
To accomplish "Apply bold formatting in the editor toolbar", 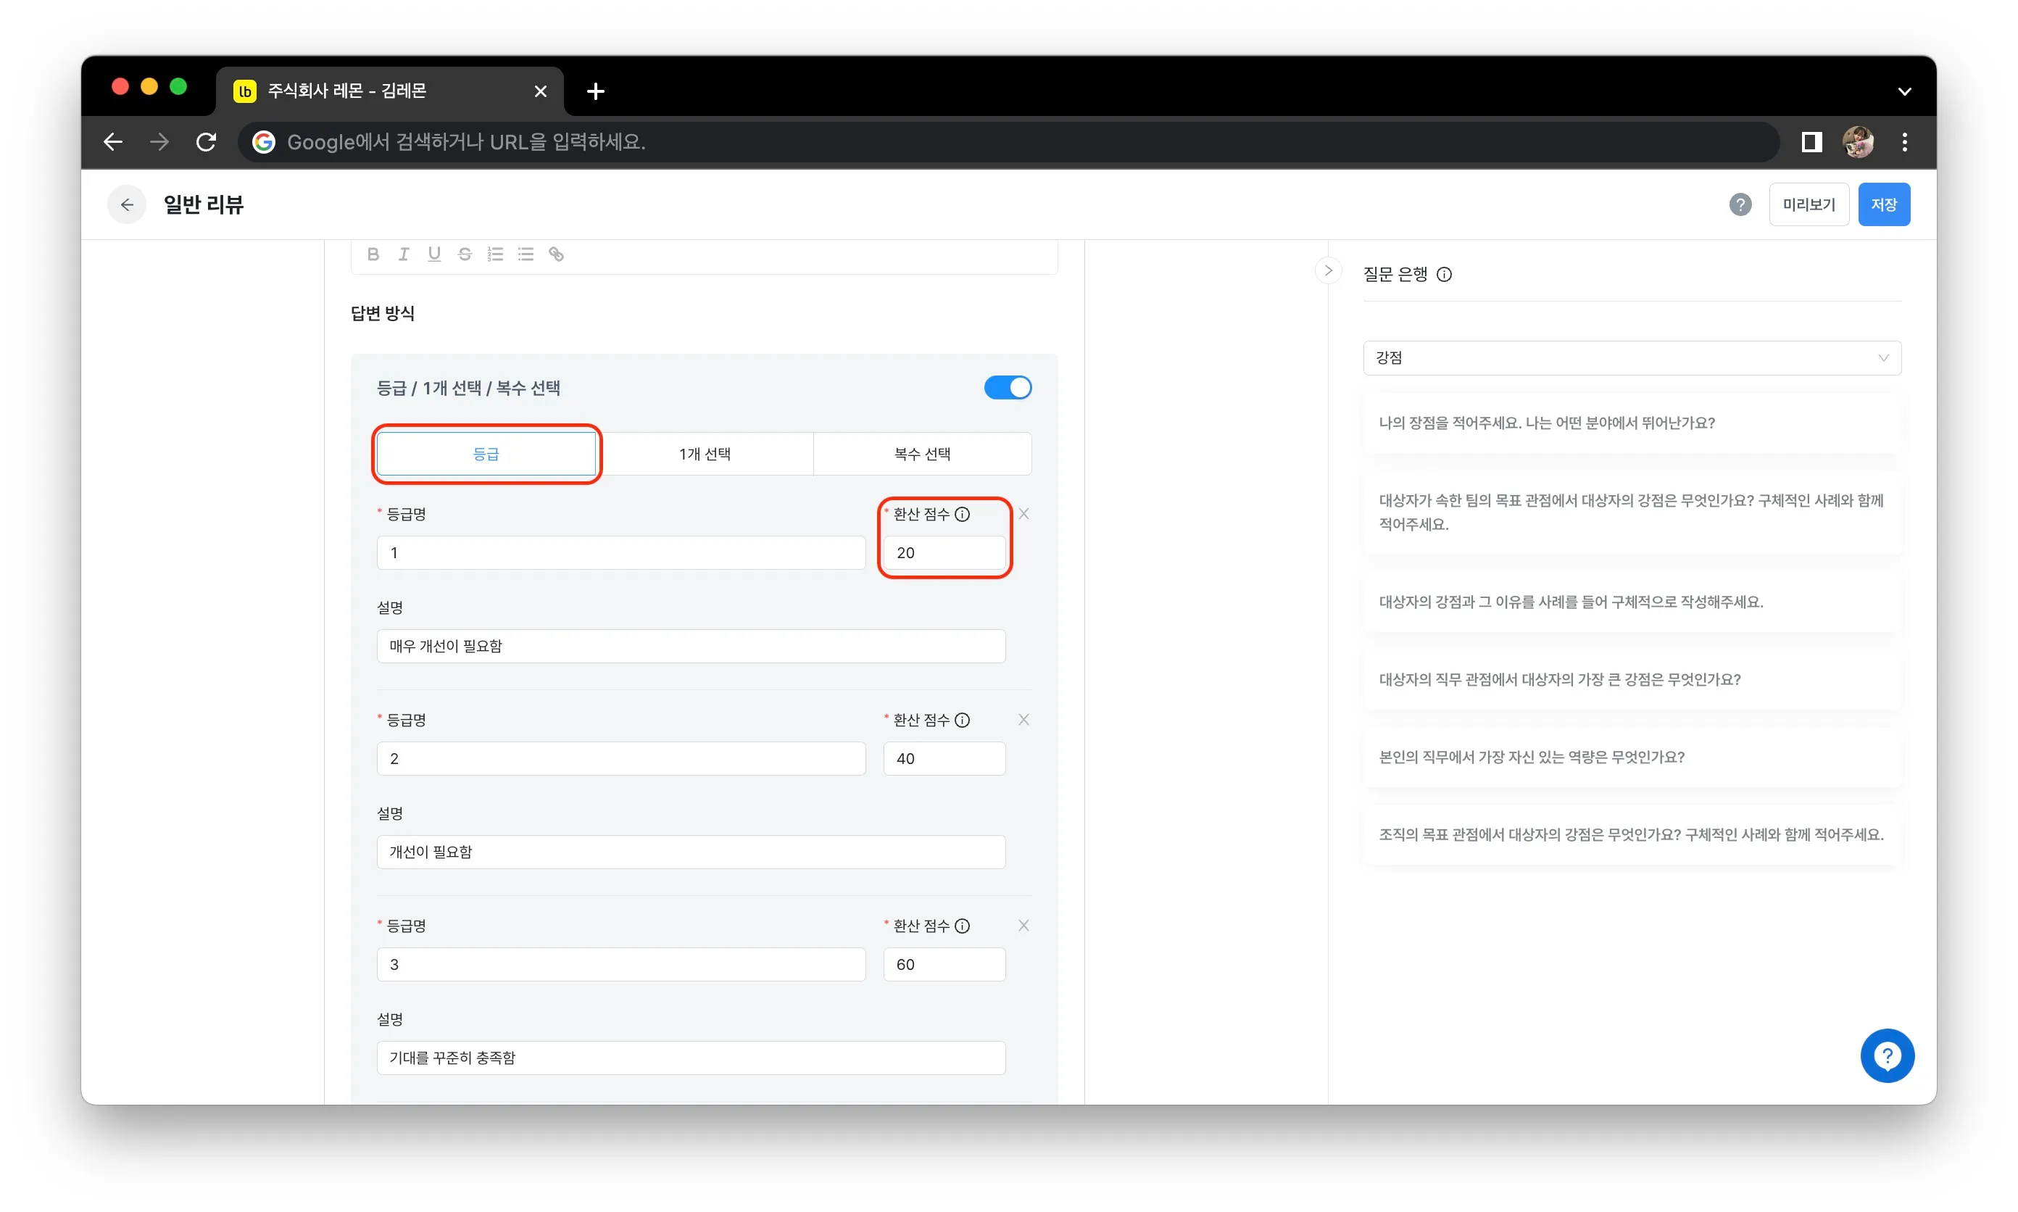I will [x=373, y=254].
